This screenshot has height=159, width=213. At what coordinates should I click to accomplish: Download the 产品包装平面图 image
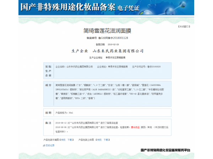[70, 140]
